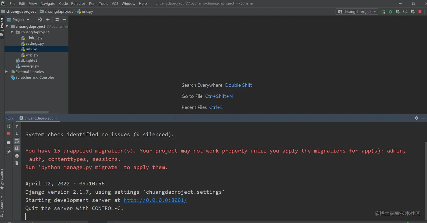Viewport: 427px width, 223px height.
Task: Open the server link http://0.0.0.0:8001/
Action: tap(155, 200)
